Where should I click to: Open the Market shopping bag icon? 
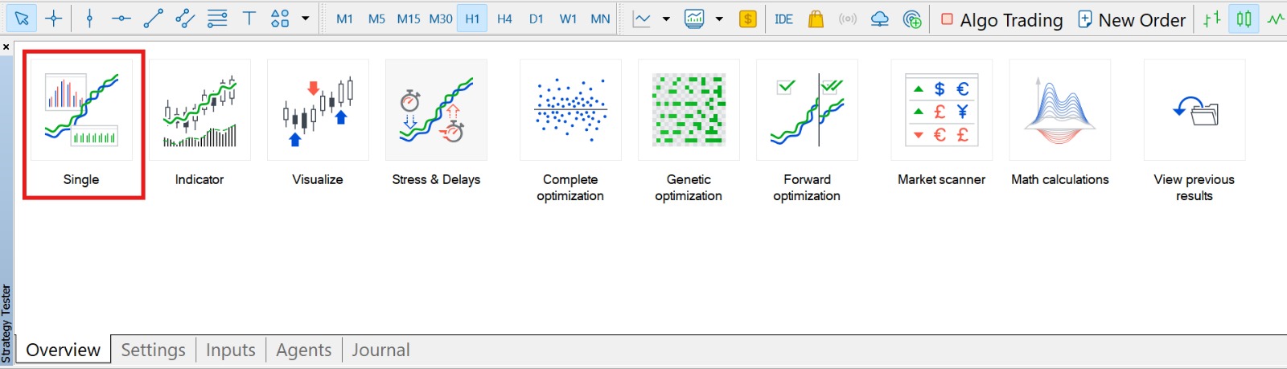(x=816, y=19)
